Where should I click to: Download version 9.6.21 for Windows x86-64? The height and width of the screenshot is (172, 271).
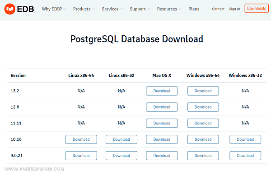(203, 156)
